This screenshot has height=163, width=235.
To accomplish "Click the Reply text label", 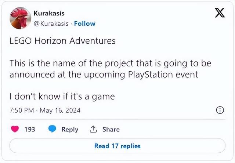I will tap(70, 129).
